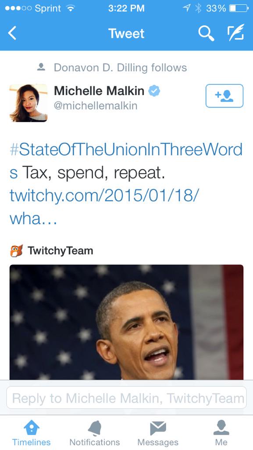This screenshot has width=253, height=450.
Task: Tap the Donavon D. Dilling follows label
Action: click(x=120, y=68)
